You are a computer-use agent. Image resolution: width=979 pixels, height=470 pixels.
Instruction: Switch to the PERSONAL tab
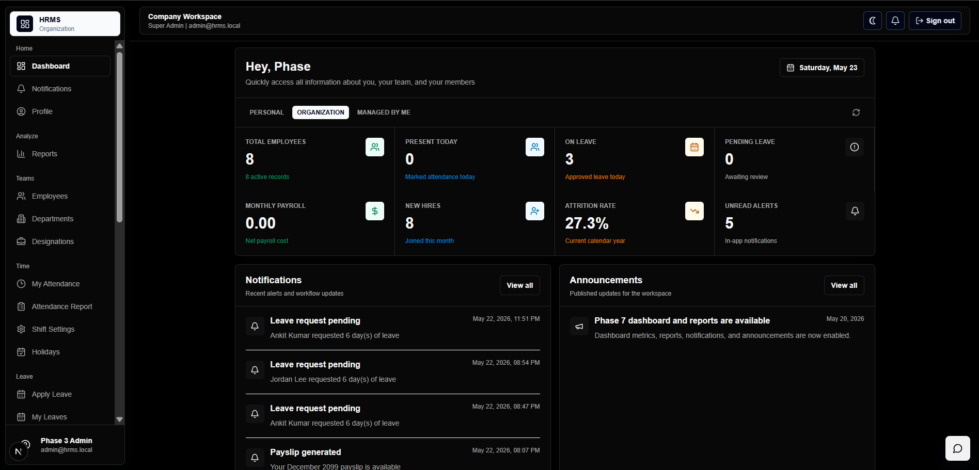click(266, 112)
